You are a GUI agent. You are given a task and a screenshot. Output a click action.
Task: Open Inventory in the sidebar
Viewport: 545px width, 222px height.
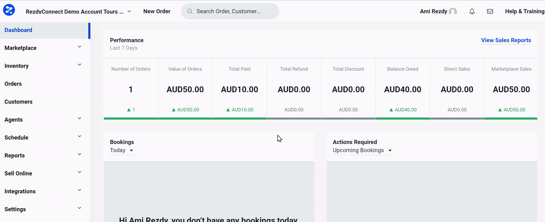tap(16, 66)
